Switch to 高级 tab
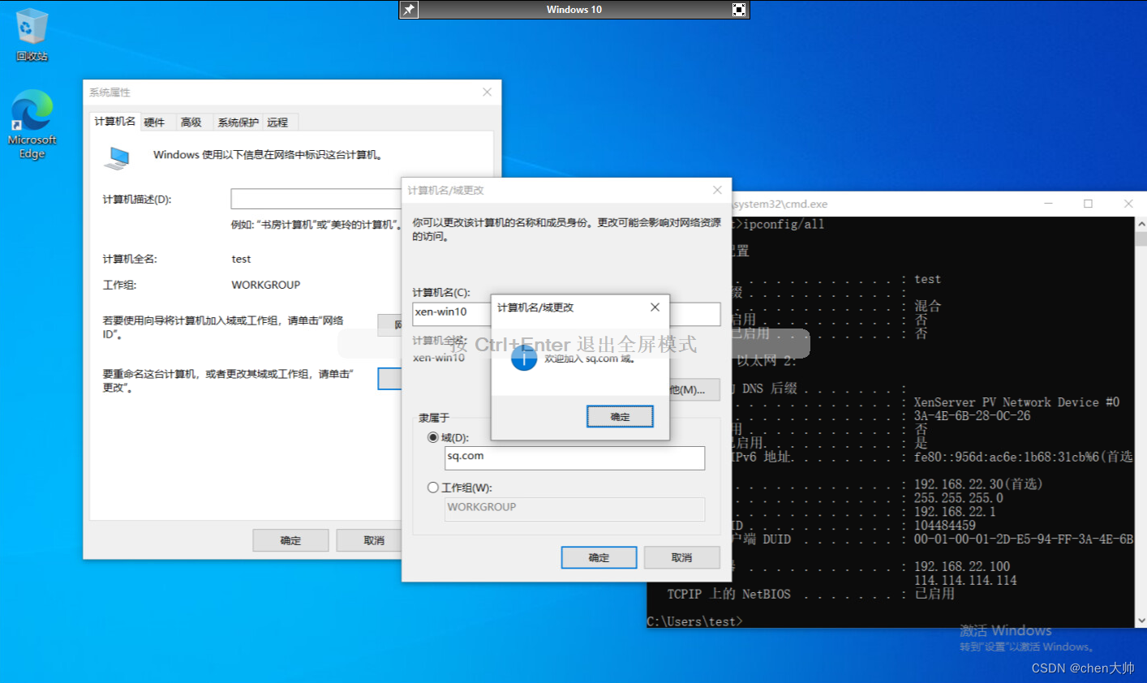Image resolution: width=1147 pixels, height=683 pixels. (x=191, y=122)
